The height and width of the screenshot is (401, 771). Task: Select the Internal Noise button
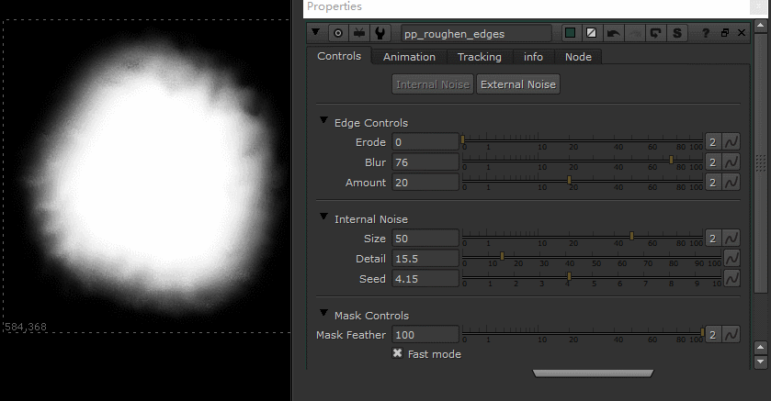pos(433,84)
